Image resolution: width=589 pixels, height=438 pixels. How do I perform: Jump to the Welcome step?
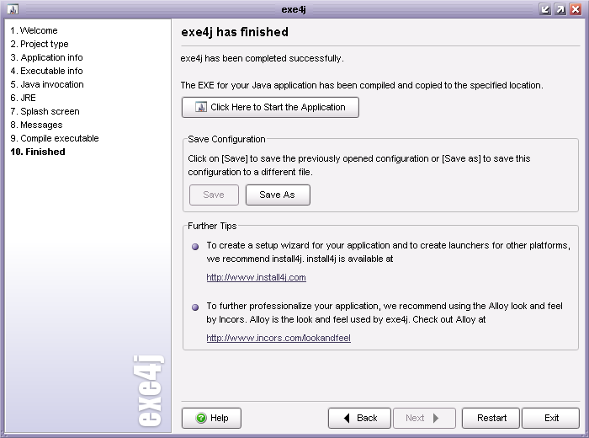pos(34,30)
